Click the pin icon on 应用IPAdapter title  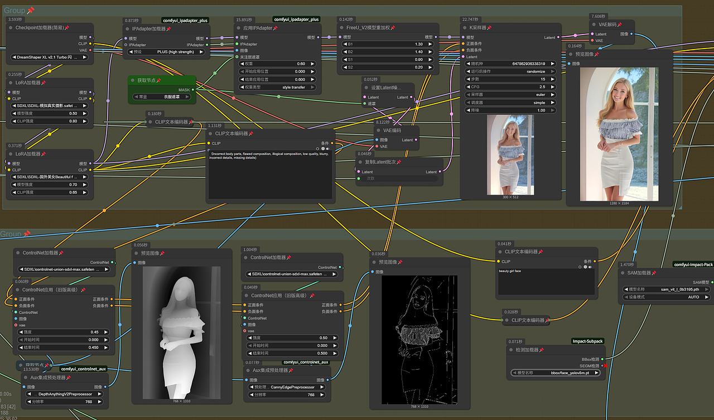(x=276, y=28)
